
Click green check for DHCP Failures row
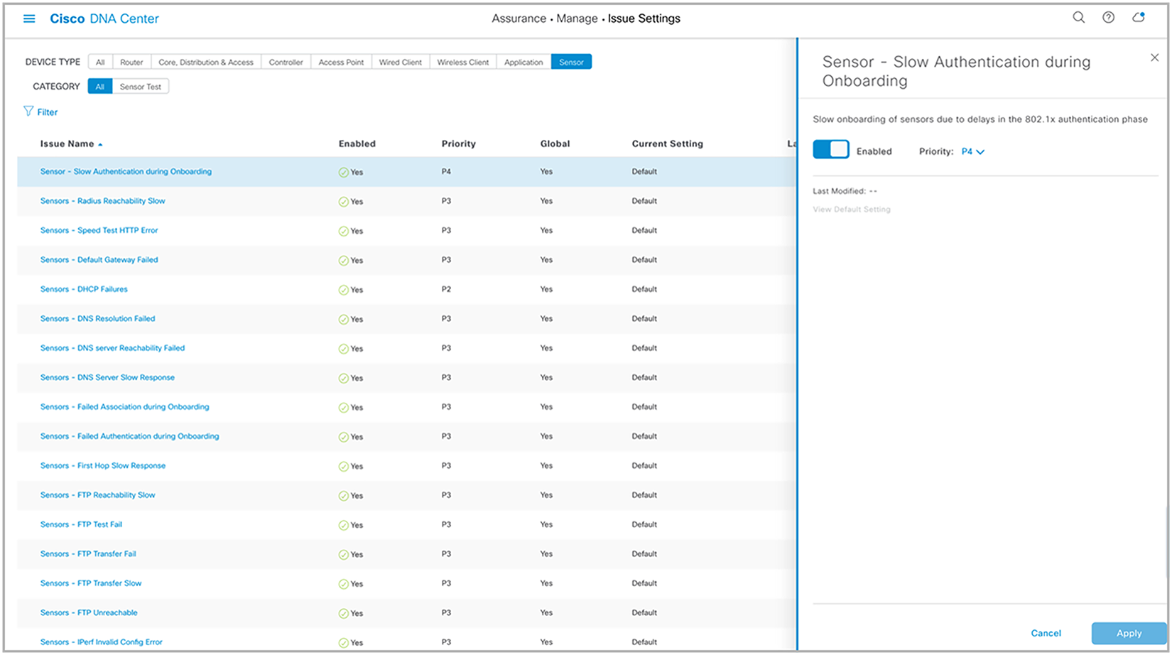click(x=344, y=290)
